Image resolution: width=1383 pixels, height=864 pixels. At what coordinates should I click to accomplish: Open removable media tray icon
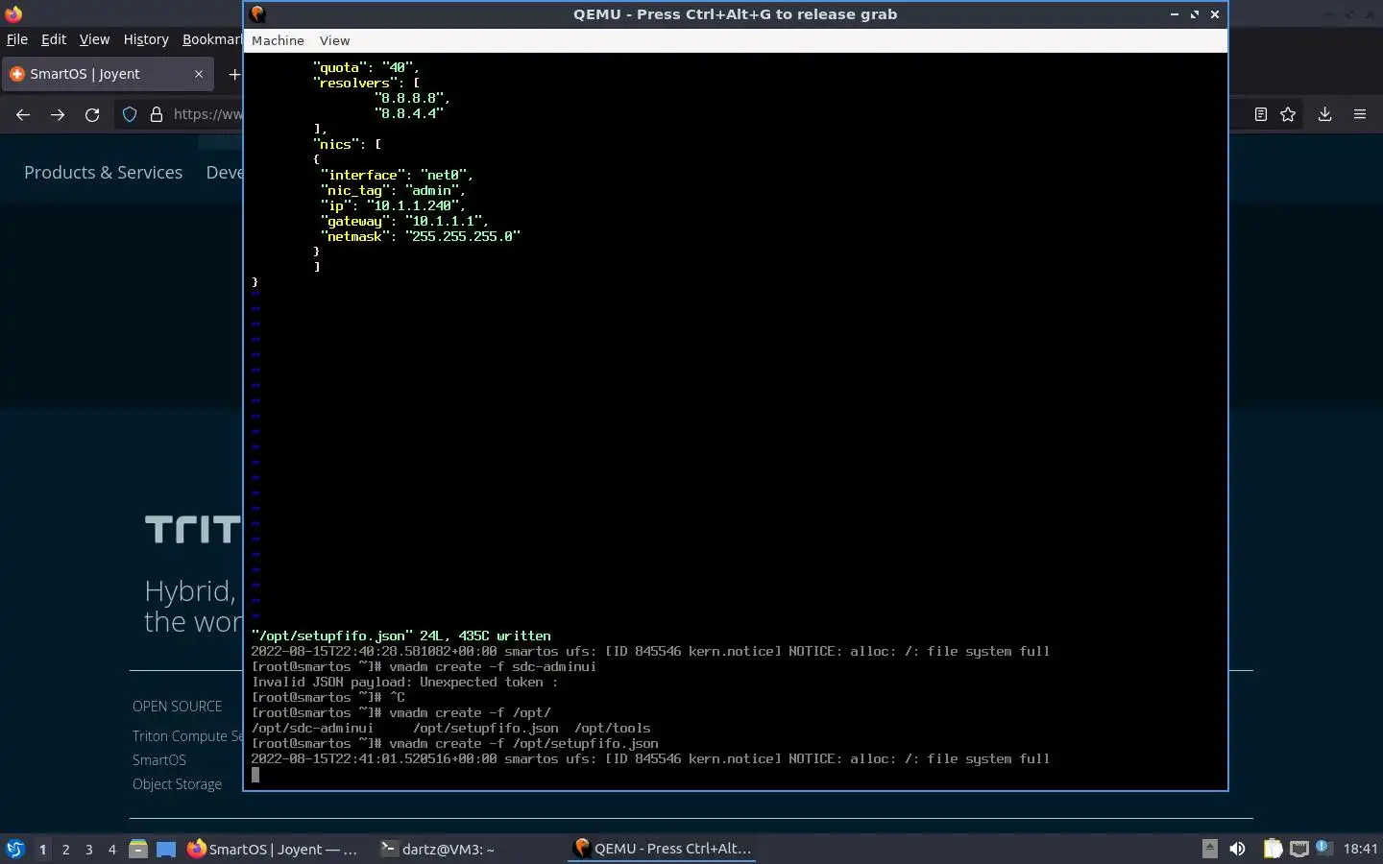[x=1209, y=849]
